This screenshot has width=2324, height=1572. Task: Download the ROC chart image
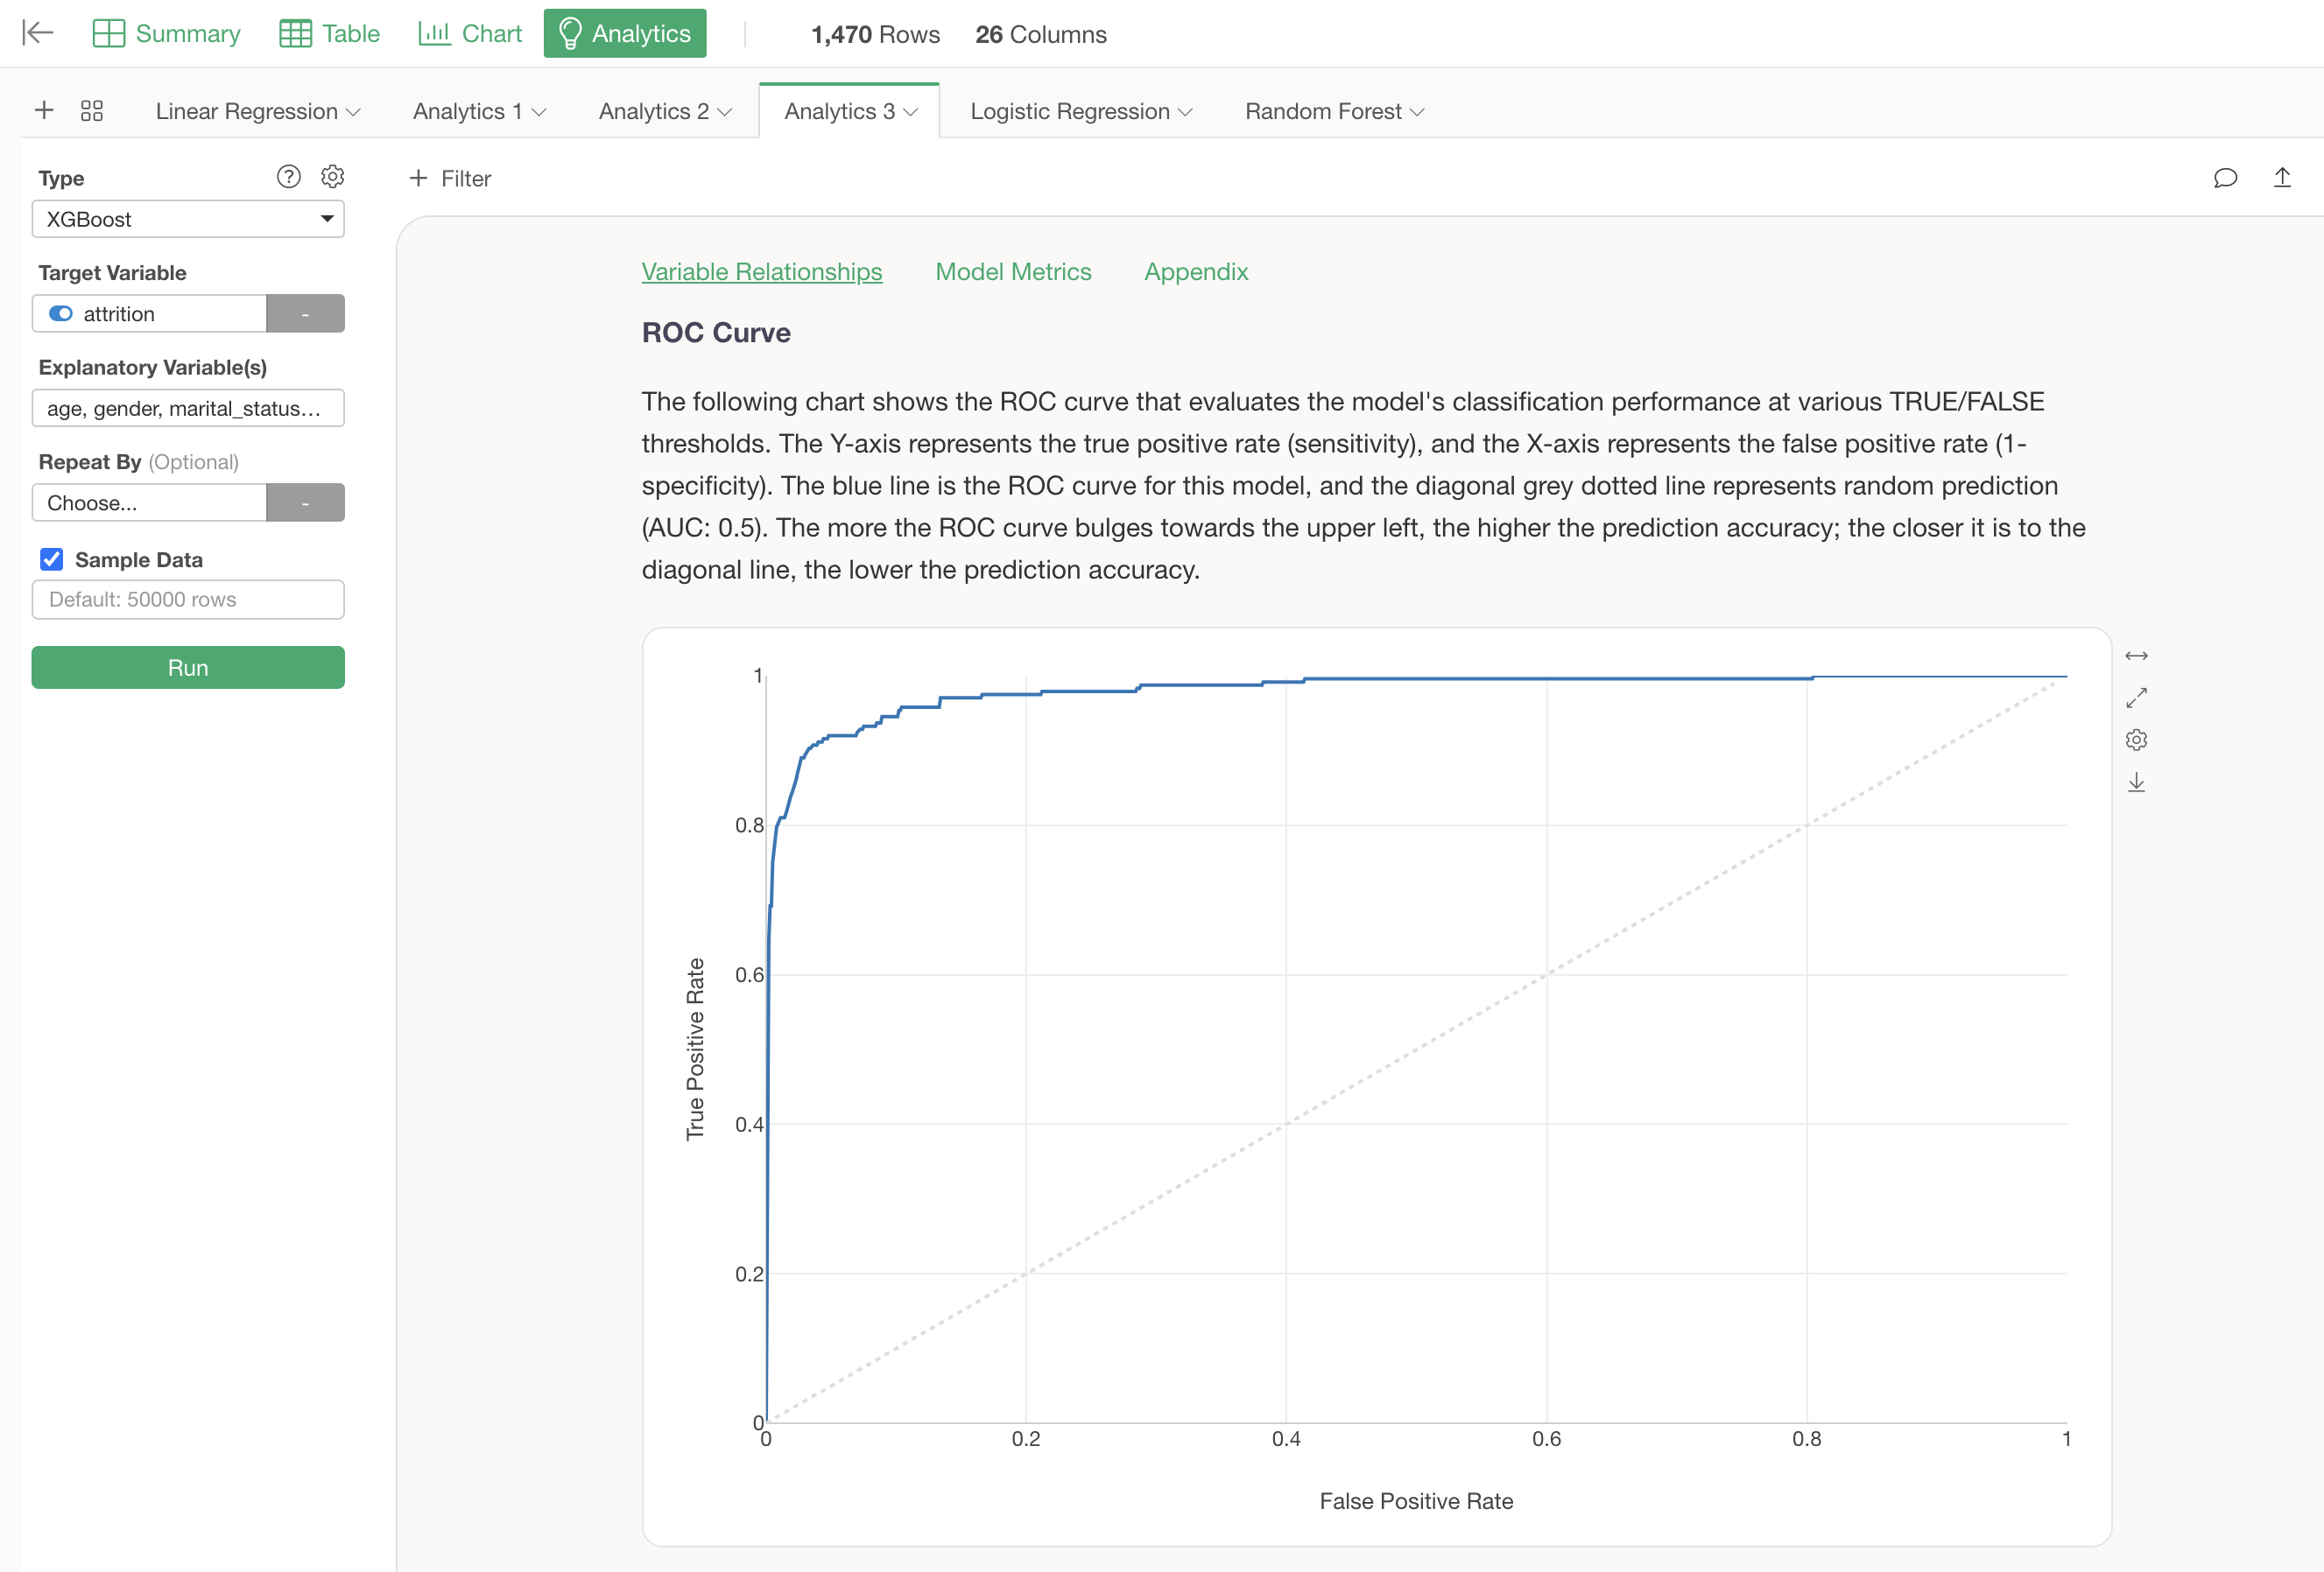coord(2136,782)
